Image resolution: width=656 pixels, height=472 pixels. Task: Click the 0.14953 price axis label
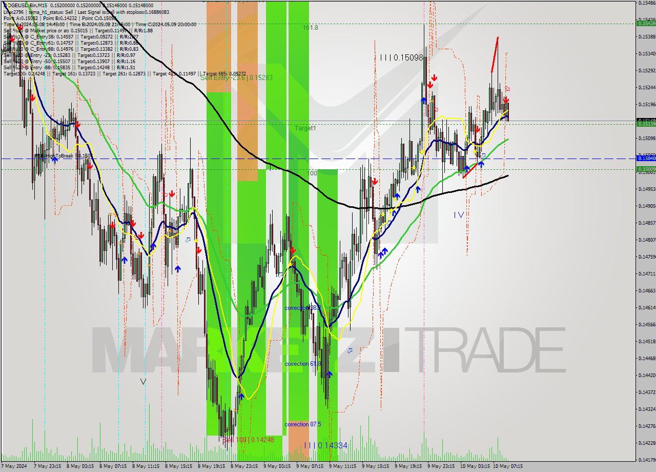tap(647, 189)
